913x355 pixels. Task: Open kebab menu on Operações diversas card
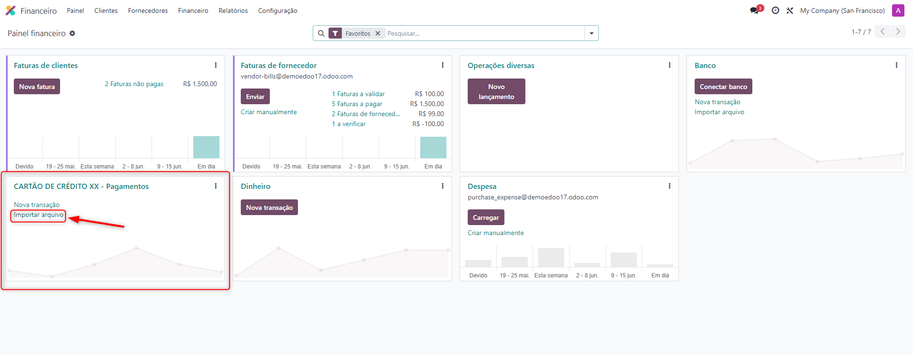[669, 65]
